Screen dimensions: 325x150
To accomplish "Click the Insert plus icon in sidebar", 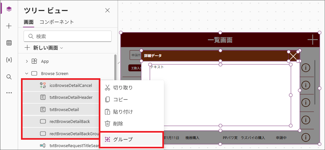I will pos(9,26).
